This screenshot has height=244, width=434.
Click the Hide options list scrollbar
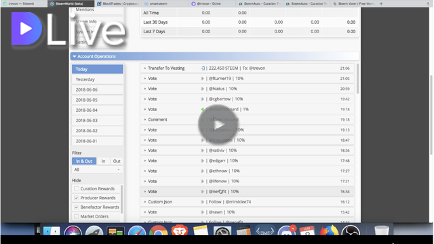121,199
